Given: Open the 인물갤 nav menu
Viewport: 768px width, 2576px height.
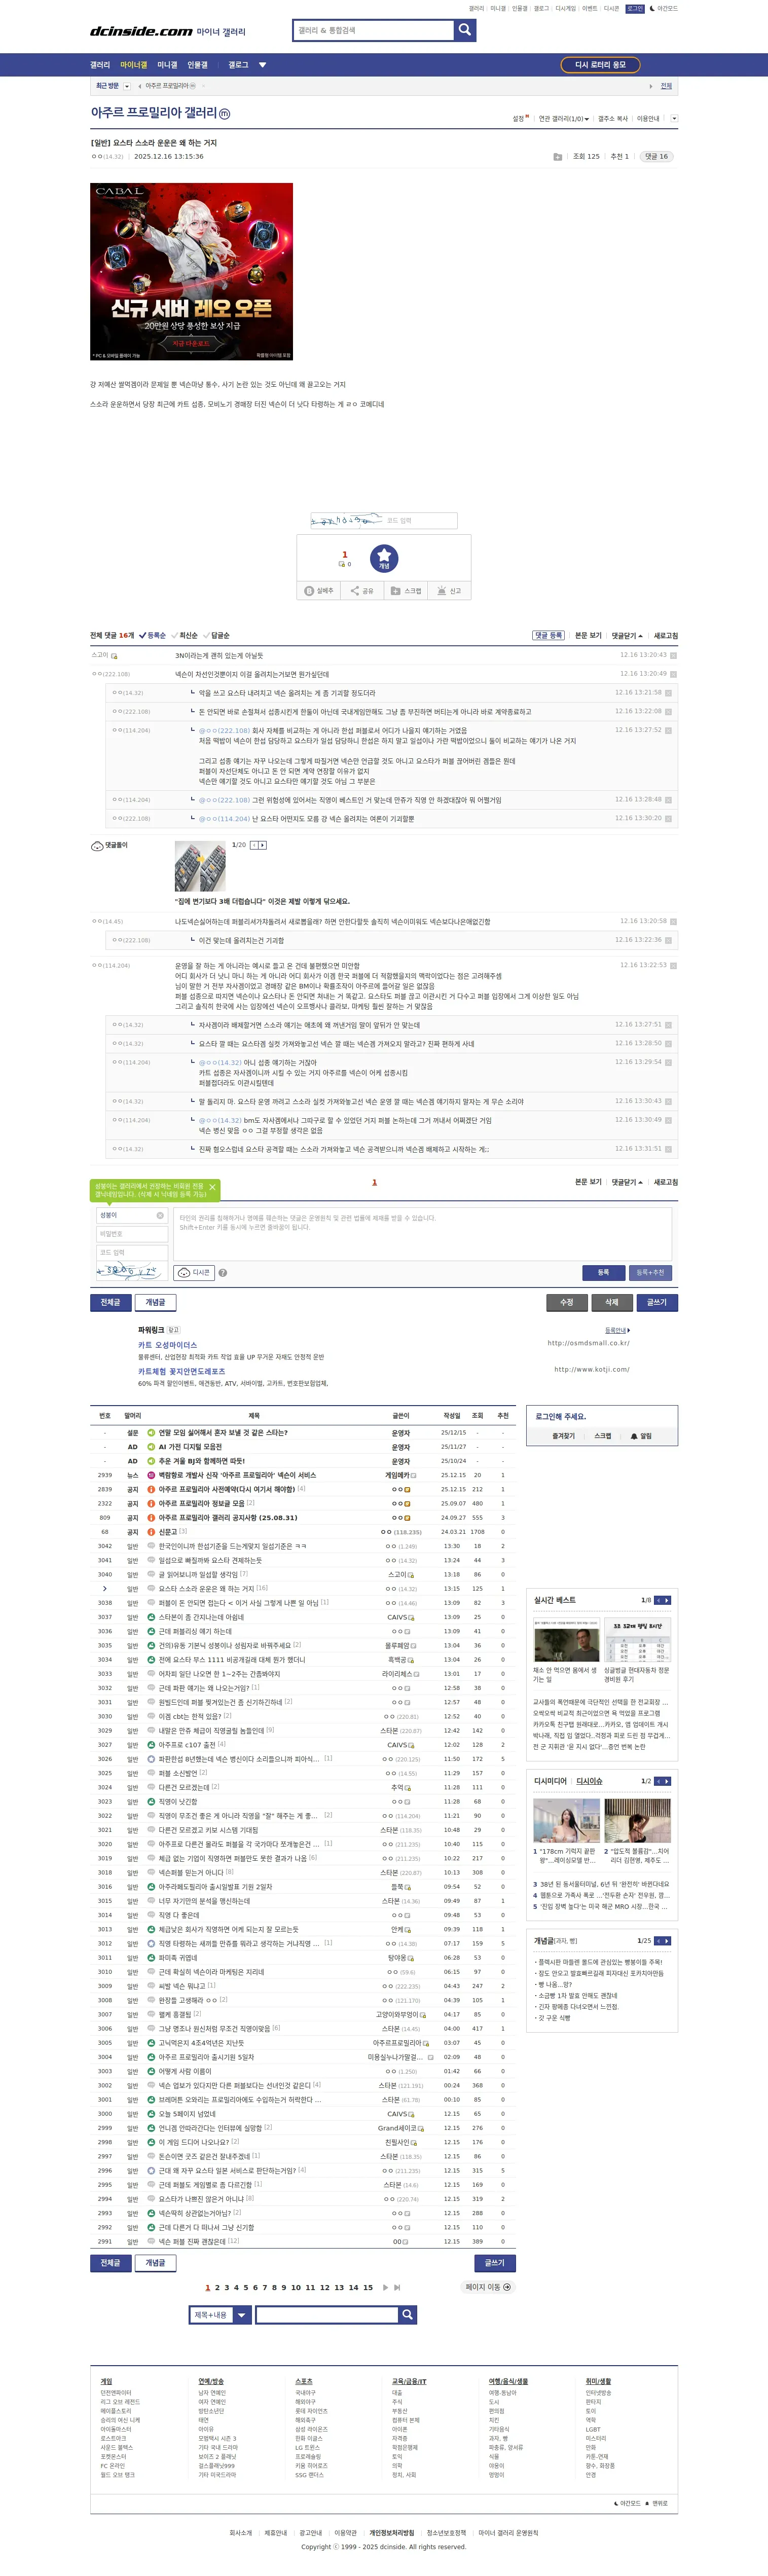Looking at the screenshot, I should point(197,65).
